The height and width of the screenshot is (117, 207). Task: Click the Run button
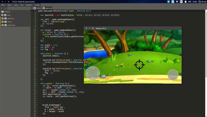pos(22,5)
